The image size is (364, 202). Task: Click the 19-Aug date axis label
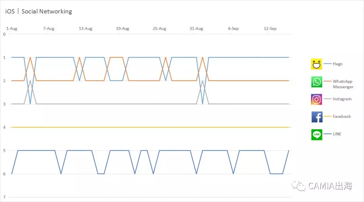122,29
